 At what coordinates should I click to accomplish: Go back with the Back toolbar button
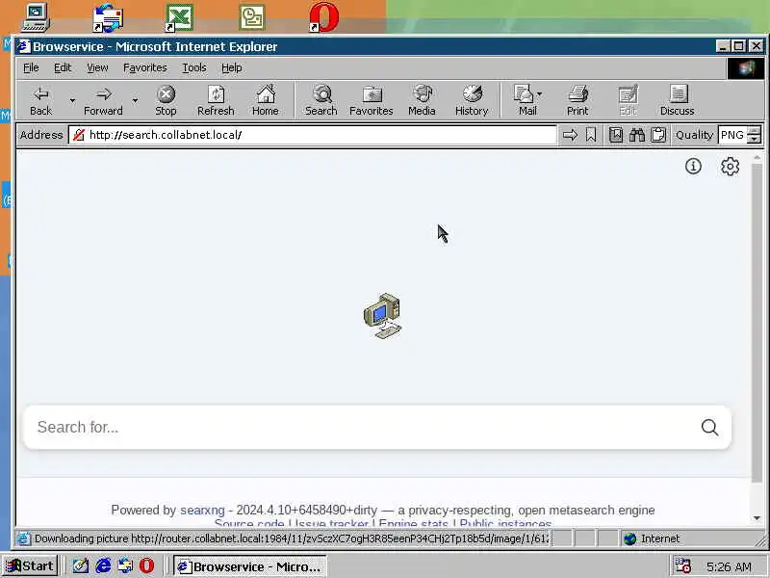(x=40, y=100)
